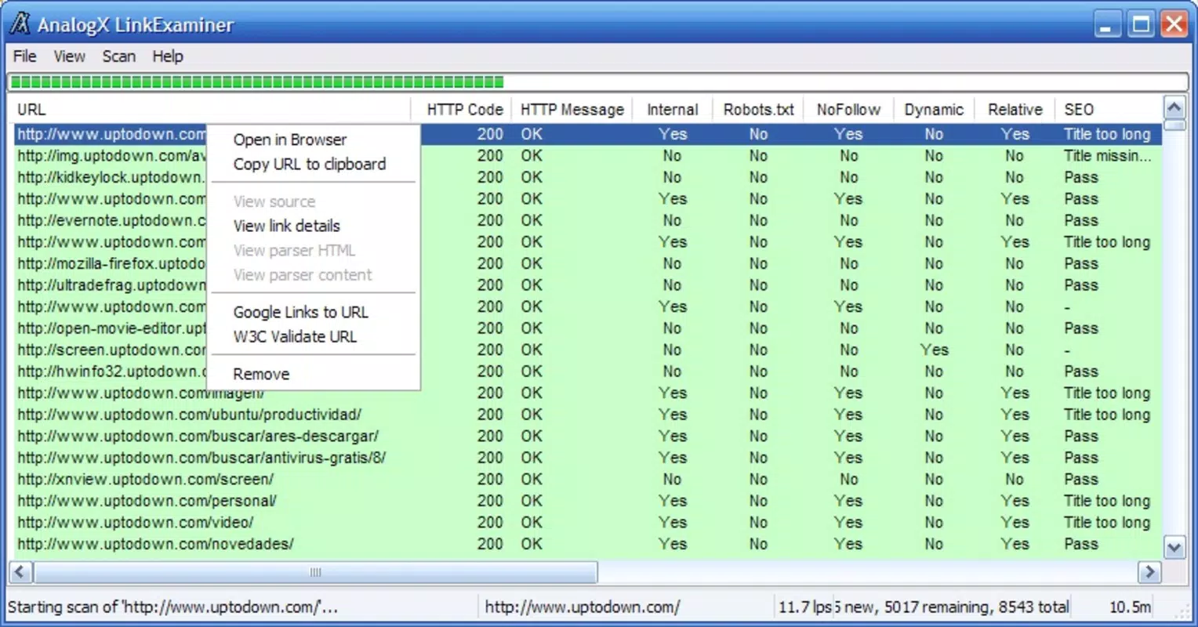Open the View menu
This screenshot has width=1198, height=627.
click(69, 56)
